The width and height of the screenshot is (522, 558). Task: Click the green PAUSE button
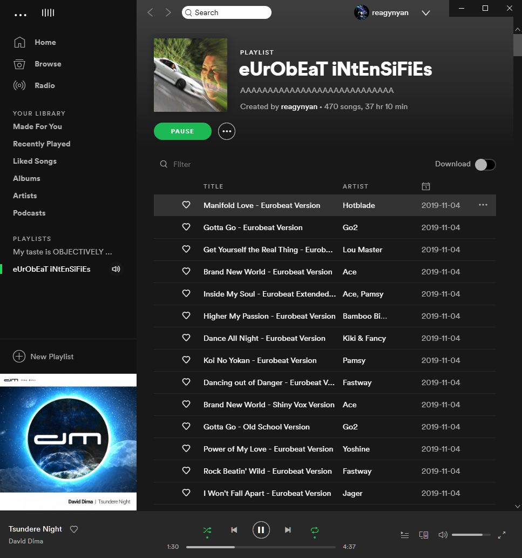click(x=182, y=131)
